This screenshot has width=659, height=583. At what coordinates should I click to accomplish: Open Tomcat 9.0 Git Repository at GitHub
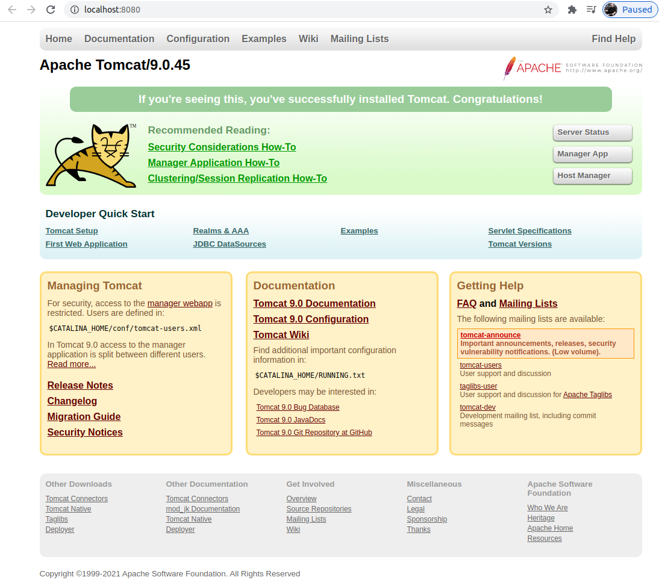[314, 433]
